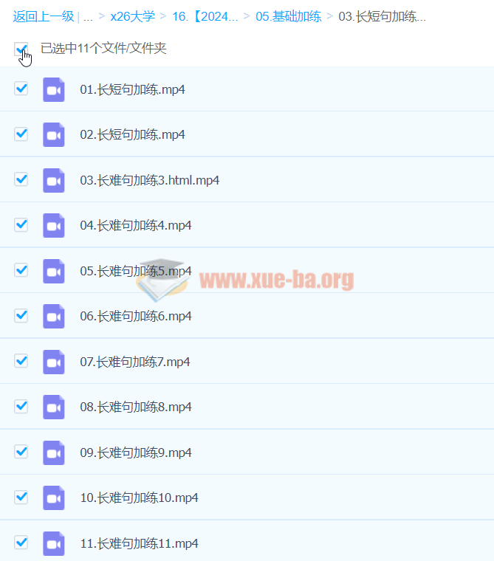Screen dimensions: 494x561
Task: Click video icon for 11.长难句加练11.mp4
Action: click(x=54, y=543)
